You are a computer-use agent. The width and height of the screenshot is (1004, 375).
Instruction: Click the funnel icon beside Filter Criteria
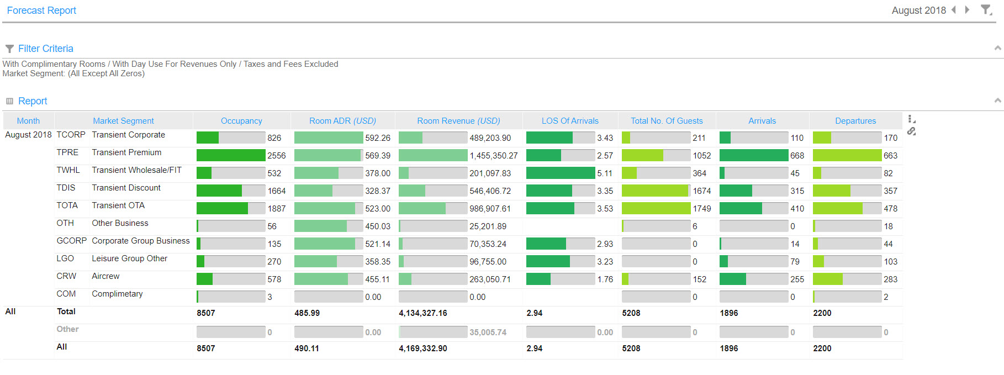(x=9, y=49)
